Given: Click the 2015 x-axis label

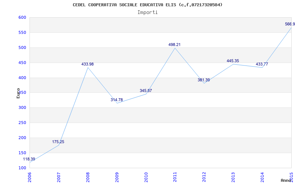Looking at the screenshot, I should [x=291, y=177].
